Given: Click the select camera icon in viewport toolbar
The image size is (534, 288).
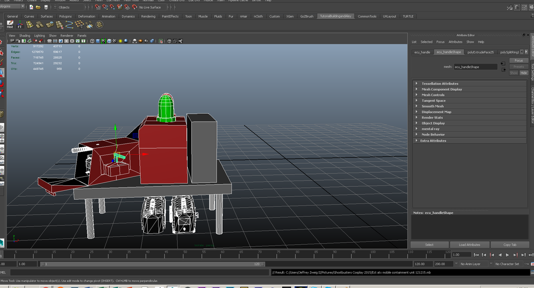Looking at the screenshot, I should point(13,41).
